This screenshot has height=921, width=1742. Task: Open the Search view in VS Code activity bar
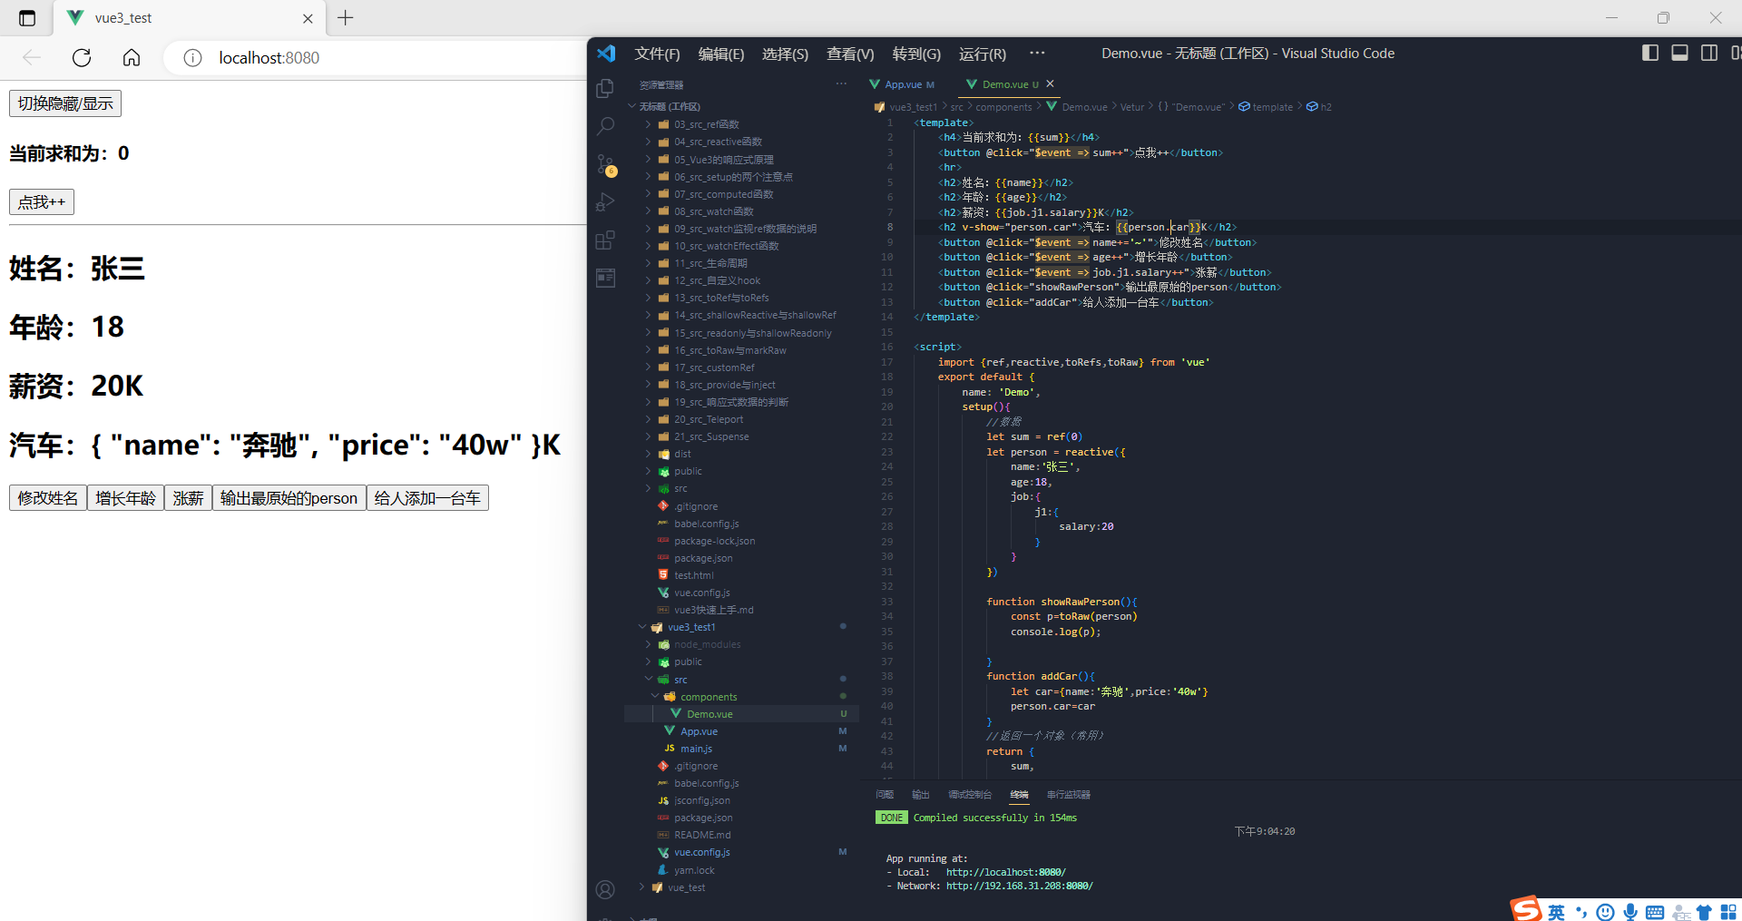(605, 126)
